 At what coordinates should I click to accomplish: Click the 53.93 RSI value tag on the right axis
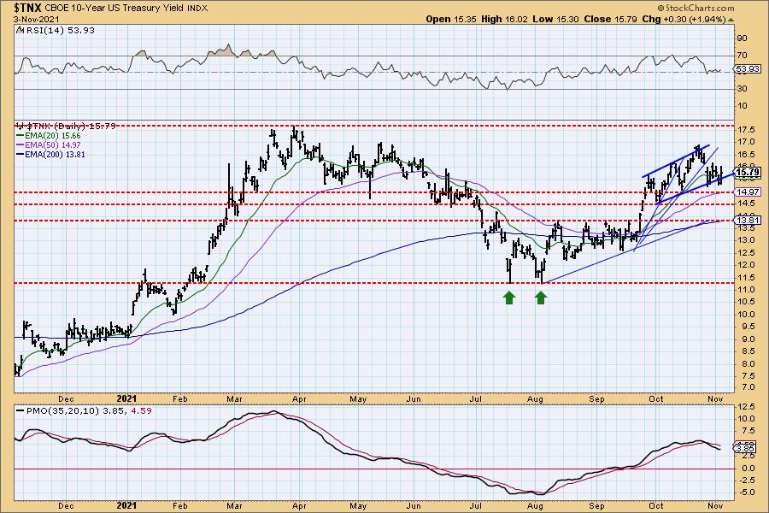(x=748, y=69)
